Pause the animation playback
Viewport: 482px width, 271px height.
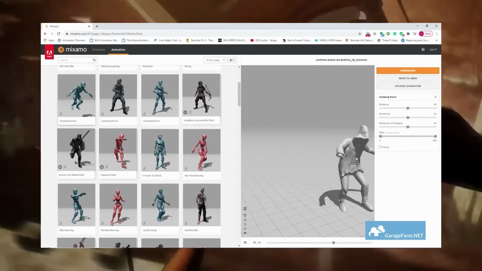point(245,243)
